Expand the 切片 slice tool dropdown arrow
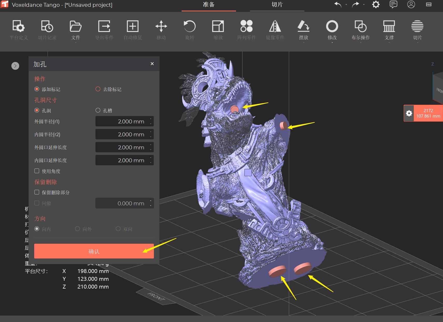 (x=417, y=42)
